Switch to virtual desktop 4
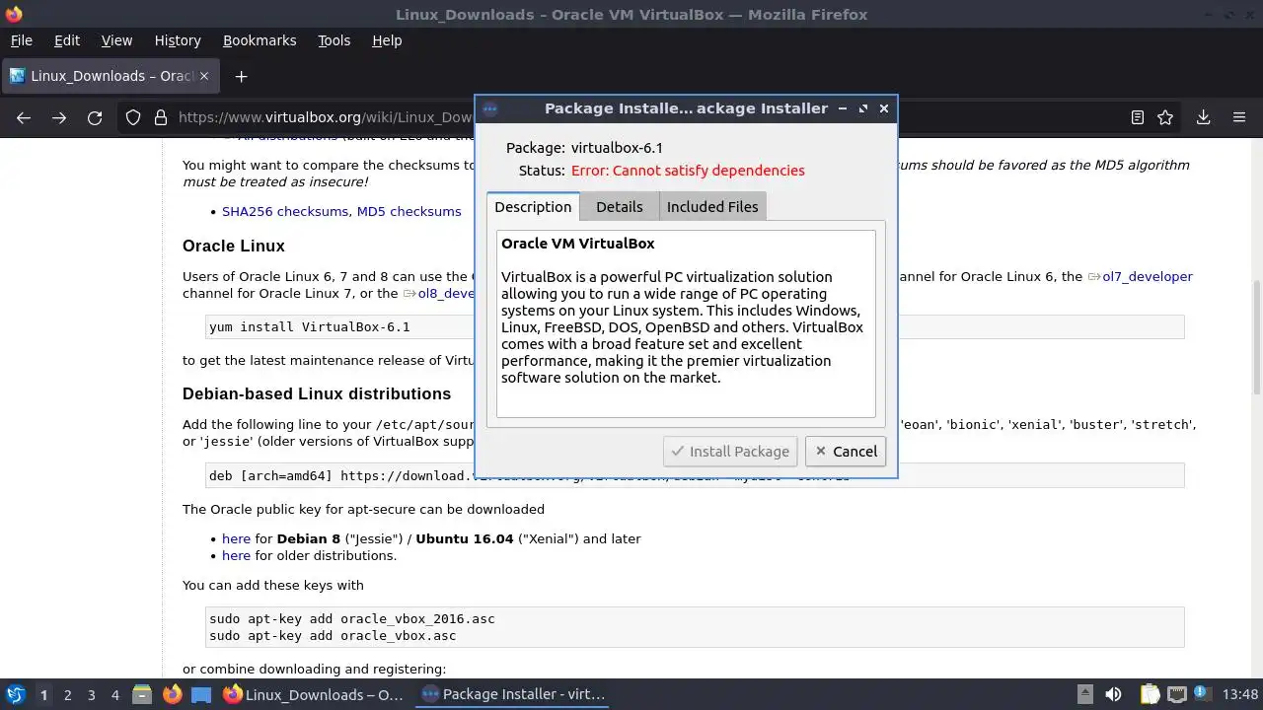The image size is (1263, 710). click(x=114, y=694)
